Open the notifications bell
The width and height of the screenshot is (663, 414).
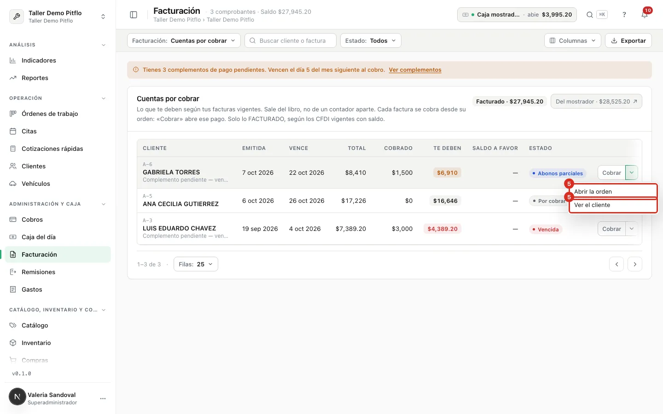[645, 15]
